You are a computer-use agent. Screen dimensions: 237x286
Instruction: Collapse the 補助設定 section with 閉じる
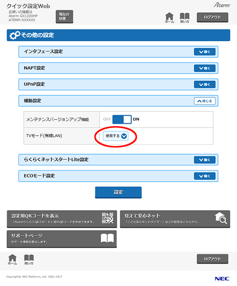(x=205, y=101)
